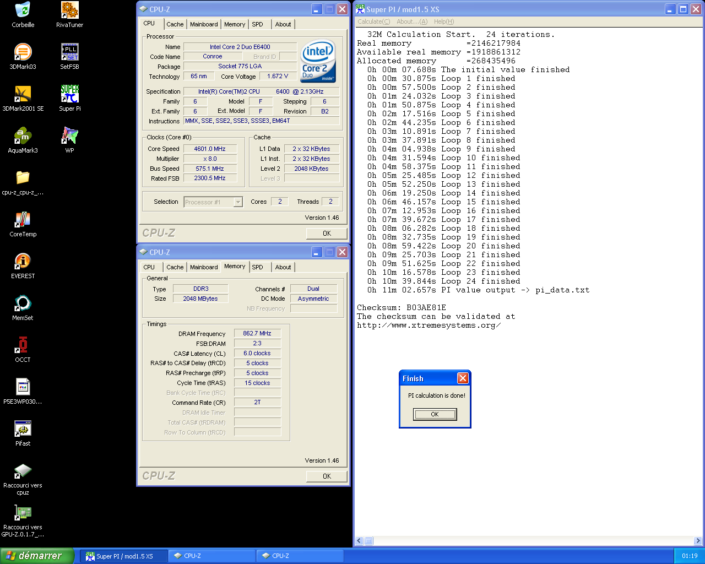
Task: Click the Rated FSB 2300.5 MHz value
Action: tap(210, 178)
